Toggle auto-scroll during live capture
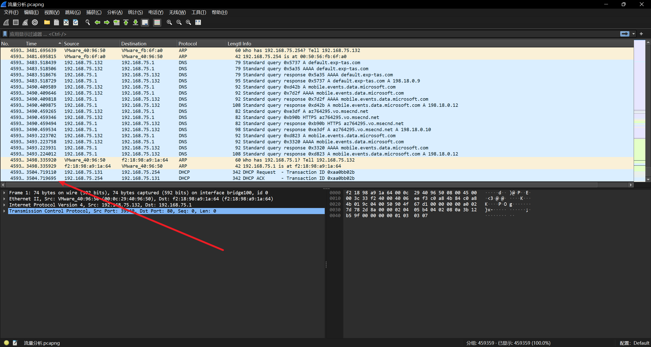Image resolution: width=651 pixels, height=347 pixels. pyautogui.click(x=145, y=22)
